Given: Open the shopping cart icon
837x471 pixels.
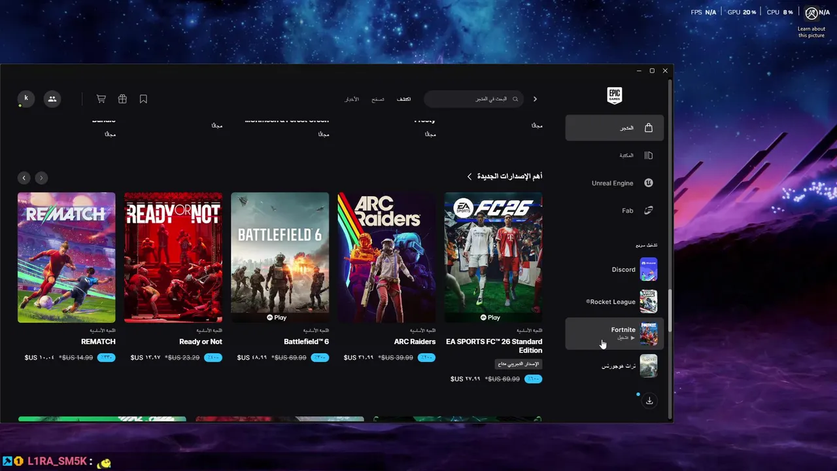Looking at the screenshot, I should pos(101,99).
